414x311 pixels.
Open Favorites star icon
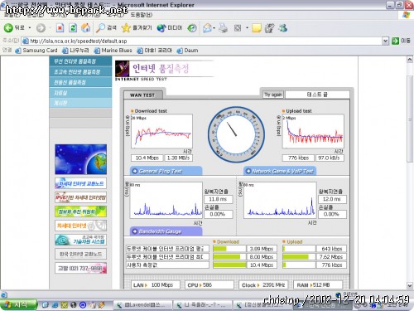pyautogui.click(x=137, y=27)
